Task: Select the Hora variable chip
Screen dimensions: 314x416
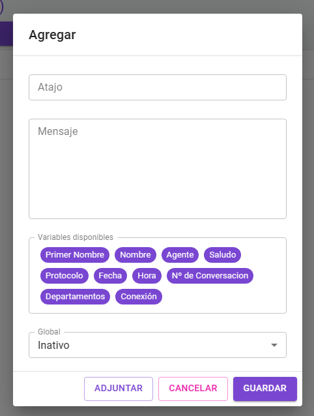Action: coord(147,276)
